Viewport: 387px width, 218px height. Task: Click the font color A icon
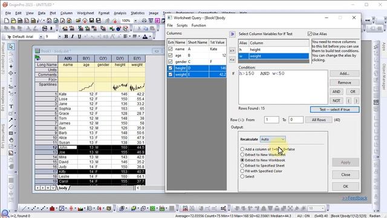click(145, 36)
